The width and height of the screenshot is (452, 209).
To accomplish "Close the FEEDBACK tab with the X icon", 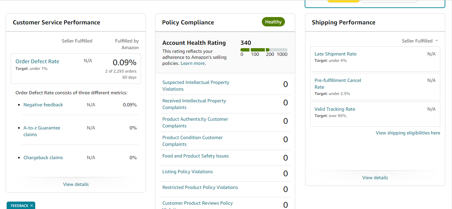I will click(x=31, y=206).
